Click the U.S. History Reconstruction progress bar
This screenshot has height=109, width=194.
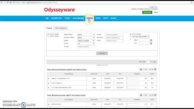132,88
